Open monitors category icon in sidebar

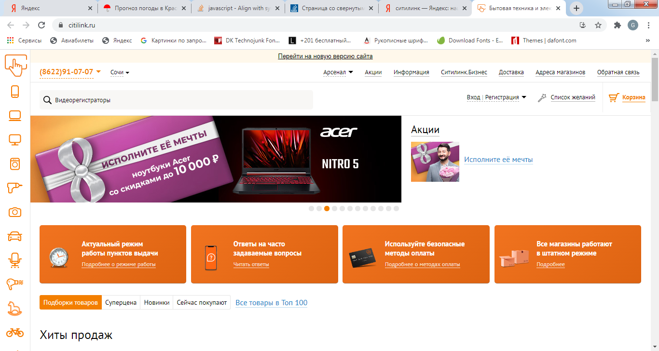(15, 140)
